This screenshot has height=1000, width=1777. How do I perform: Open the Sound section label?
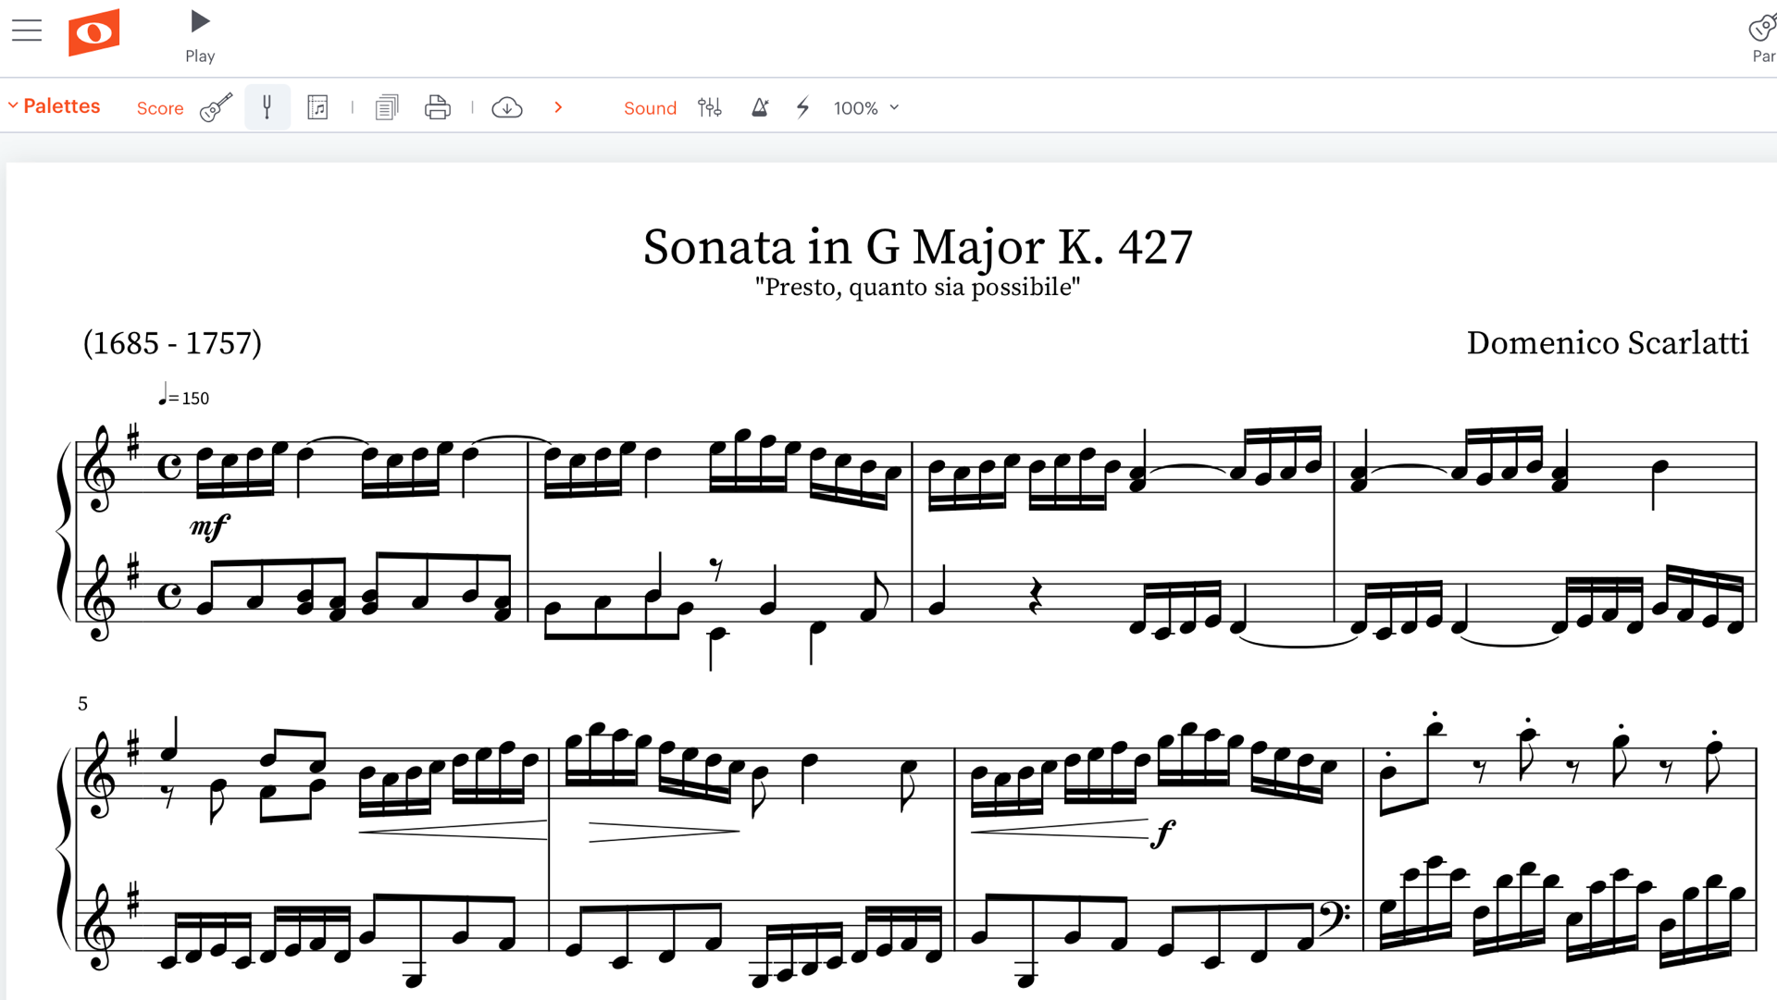pos(650,108)
